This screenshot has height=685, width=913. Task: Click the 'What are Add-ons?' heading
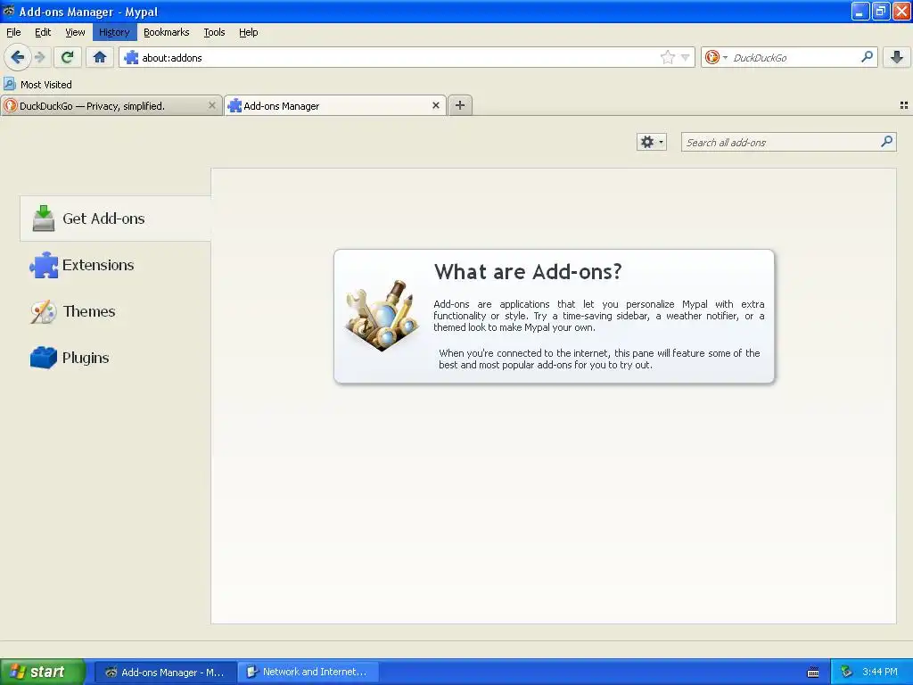pyautogui.click(x=528, y=271)
